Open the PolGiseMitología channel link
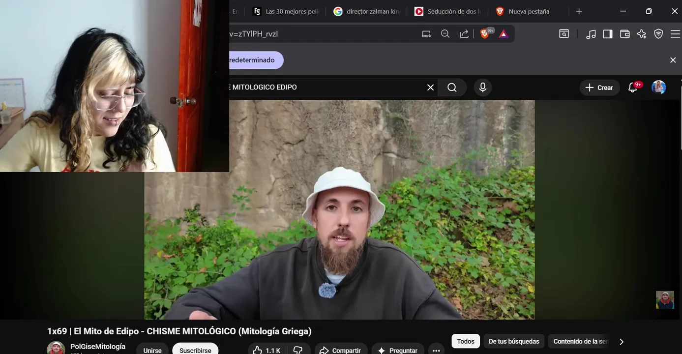Image resolution: width=682 pixels, height=354 pixels. (98, 347)
